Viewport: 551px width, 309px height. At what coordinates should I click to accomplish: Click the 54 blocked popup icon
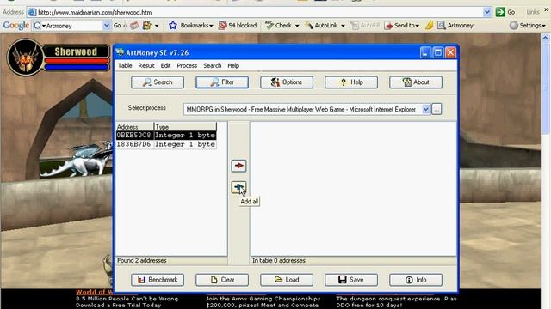222,26
